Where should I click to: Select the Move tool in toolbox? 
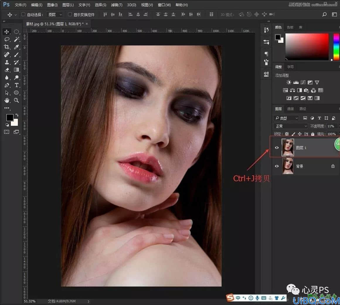[6, 32]
